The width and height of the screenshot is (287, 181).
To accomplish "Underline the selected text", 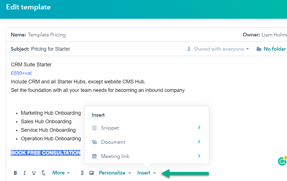I will coord(34,173).
